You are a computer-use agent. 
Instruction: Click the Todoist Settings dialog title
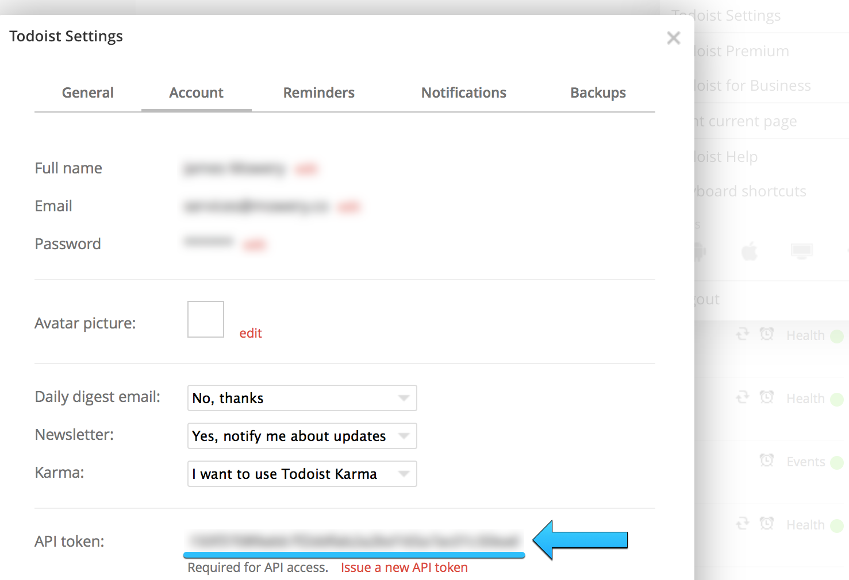pyautogui.click(x=66, y=36)
